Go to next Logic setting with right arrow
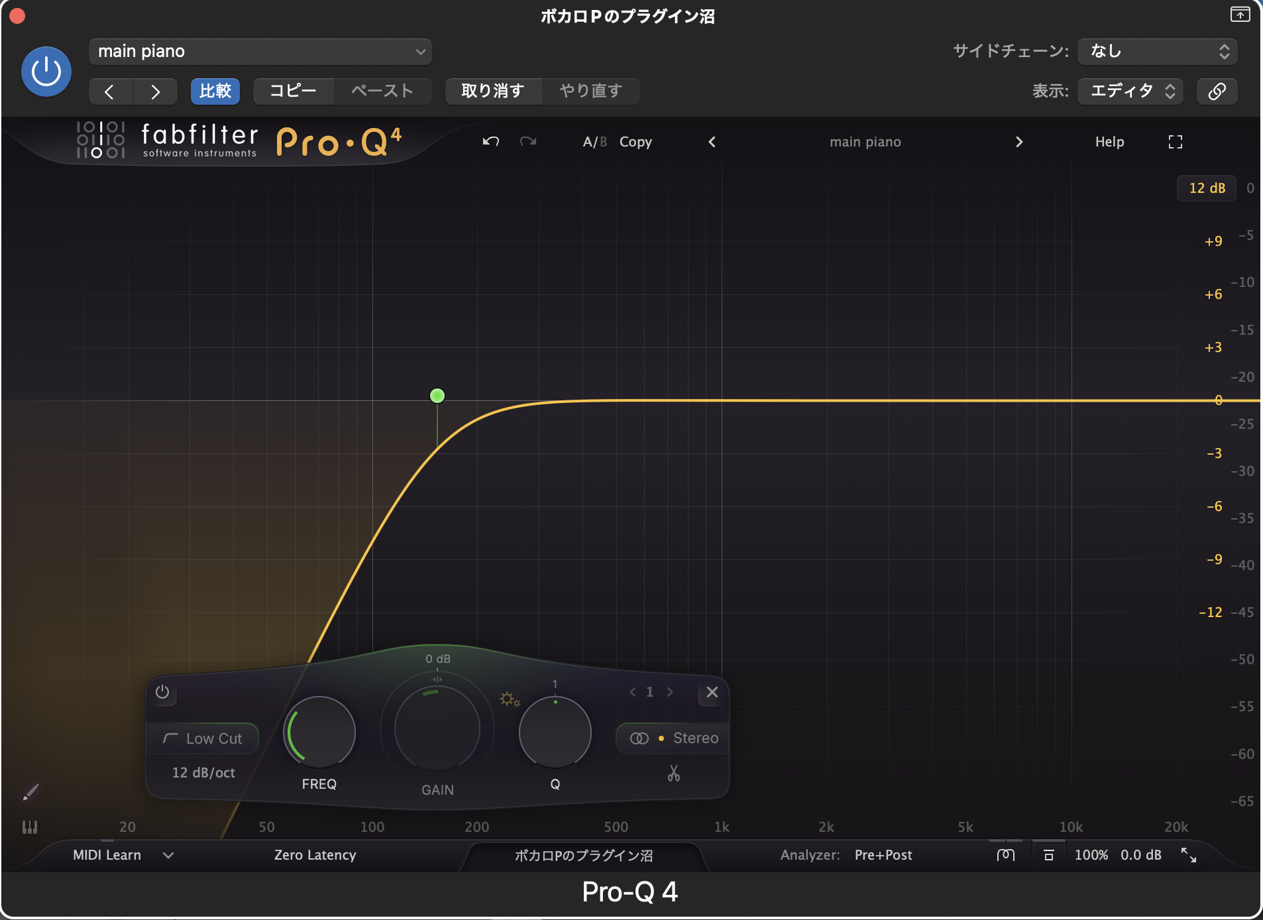Viewport: 1263px width, 920px height. pos(155,91)
